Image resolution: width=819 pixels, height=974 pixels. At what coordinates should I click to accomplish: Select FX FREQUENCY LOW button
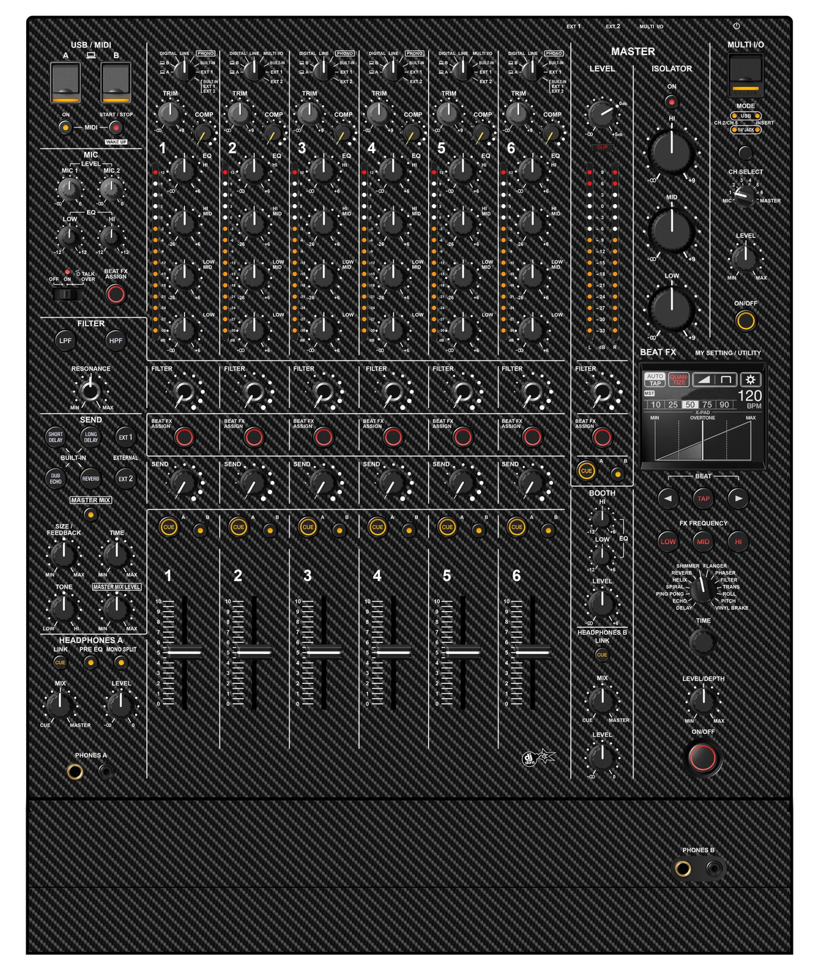[x=668, y=541]
